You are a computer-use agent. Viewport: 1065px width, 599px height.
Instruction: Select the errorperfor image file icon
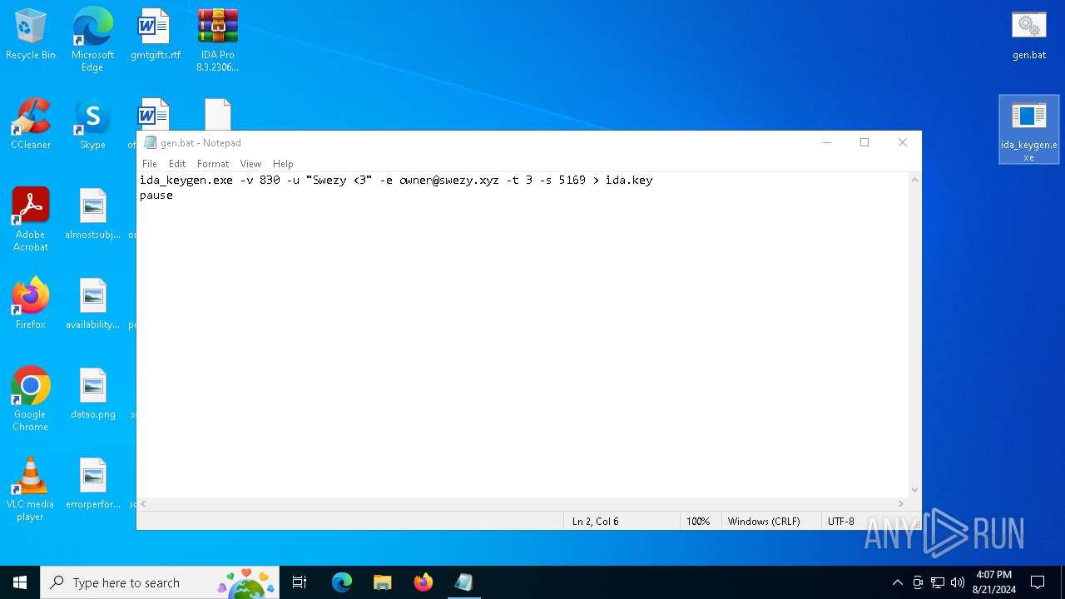coord(92,484)
